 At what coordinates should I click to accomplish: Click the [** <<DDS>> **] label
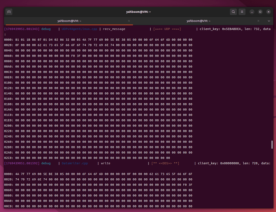click(x=165, y=163)
